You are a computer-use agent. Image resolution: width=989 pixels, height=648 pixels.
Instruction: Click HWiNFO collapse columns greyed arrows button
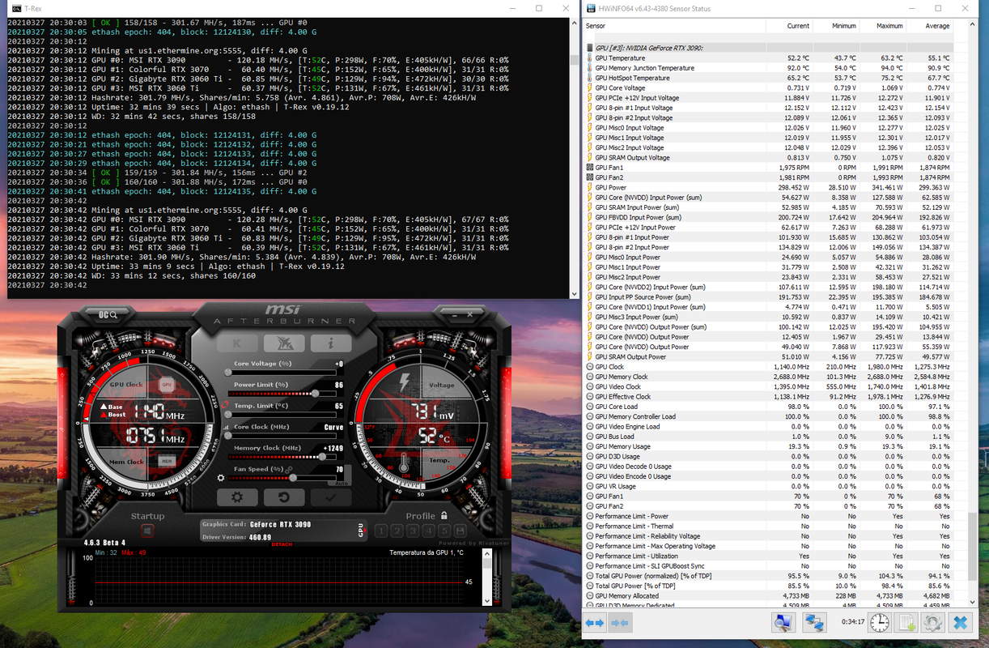coord(621,622)
